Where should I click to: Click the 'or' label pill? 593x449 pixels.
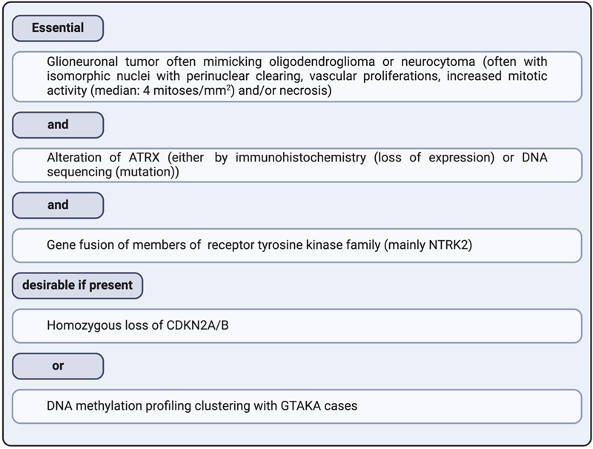click(57, 365)
